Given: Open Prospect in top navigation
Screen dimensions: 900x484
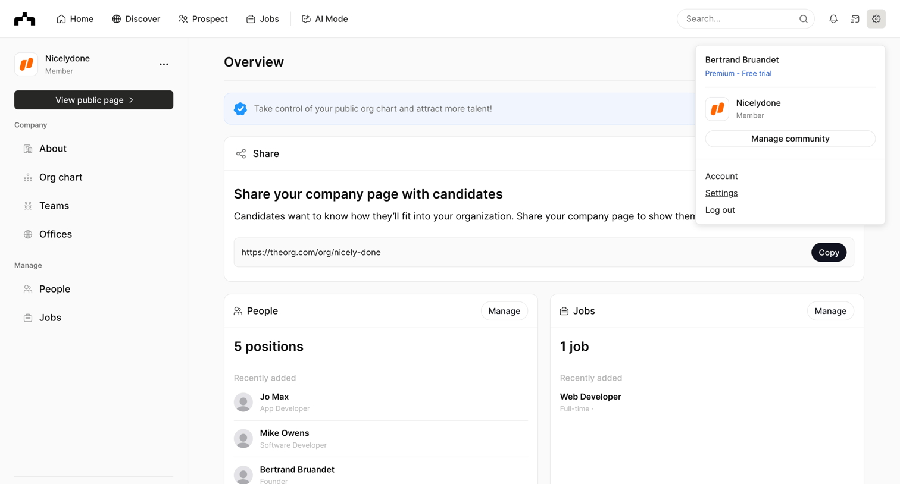Looking at the screenshot, I should (203, 19).
